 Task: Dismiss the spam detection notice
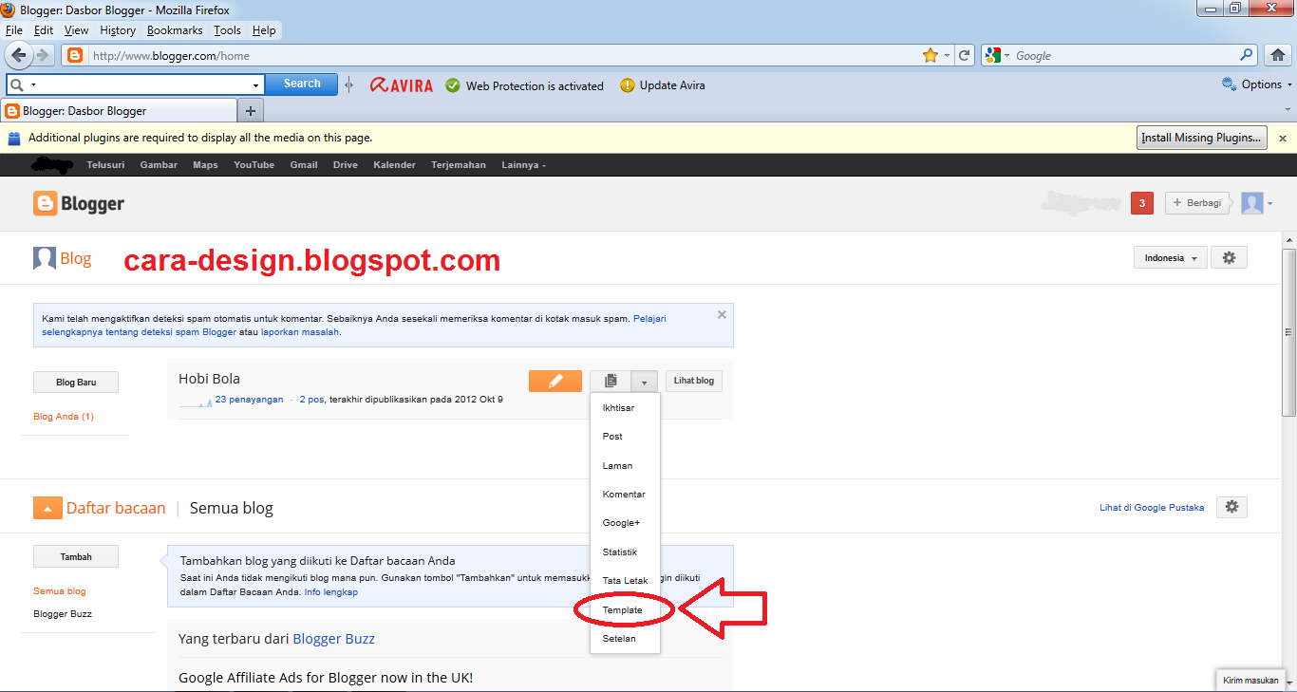pos(722,314)
